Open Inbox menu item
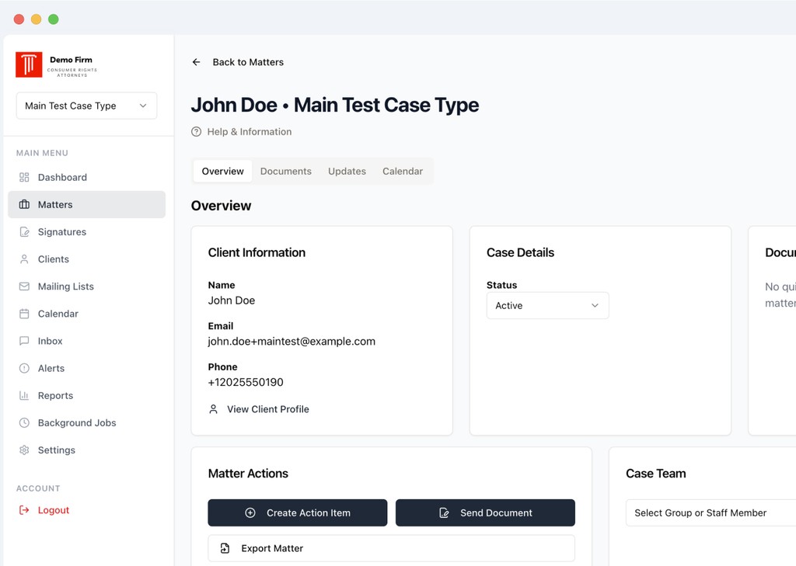Image resolution: width=796 pixels, height=566 pixels. point(87,341)
